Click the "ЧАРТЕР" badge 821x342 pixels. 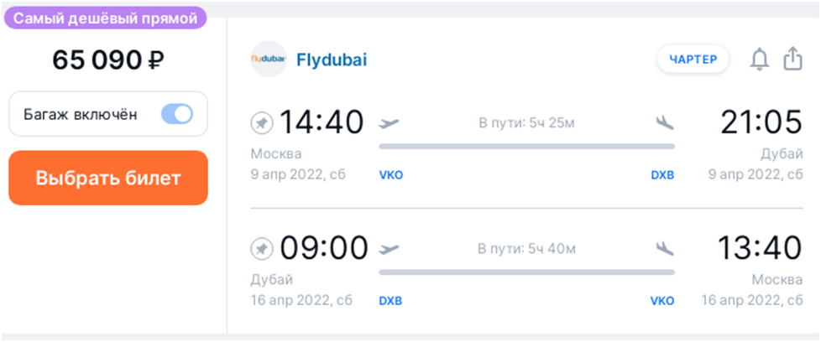pyautogui.click(x=693, y=60)
